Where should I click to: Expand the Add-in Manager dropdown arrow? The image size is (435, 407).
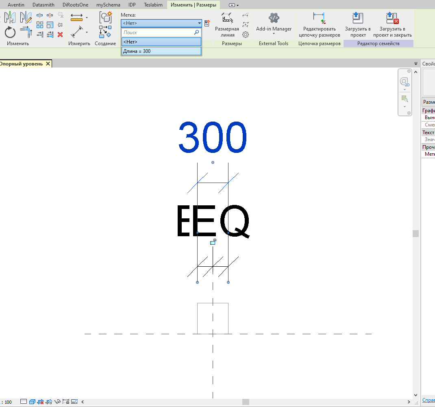pos(274,34)
